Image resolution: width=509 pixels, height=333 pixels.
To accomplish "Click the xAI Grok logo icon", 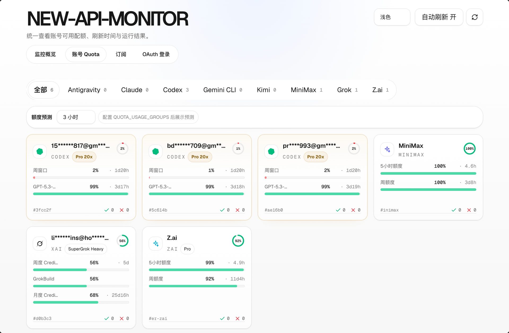I will 40,243.
